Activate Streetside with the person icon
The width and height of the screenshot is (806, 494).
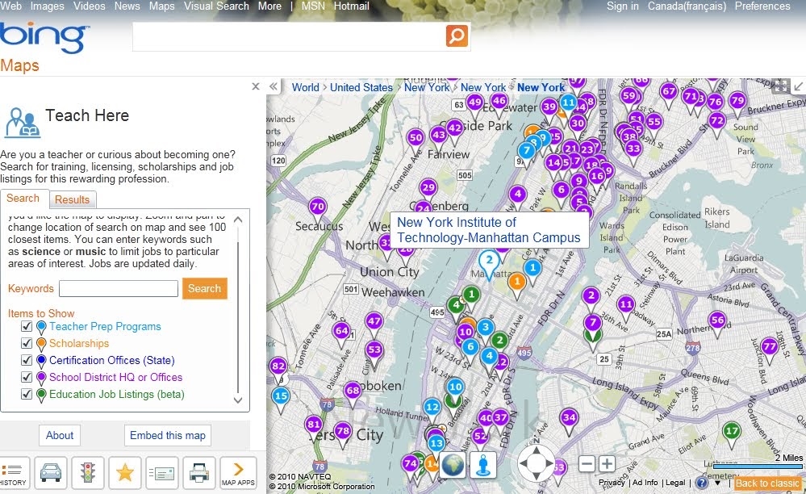tap(482, 464)
